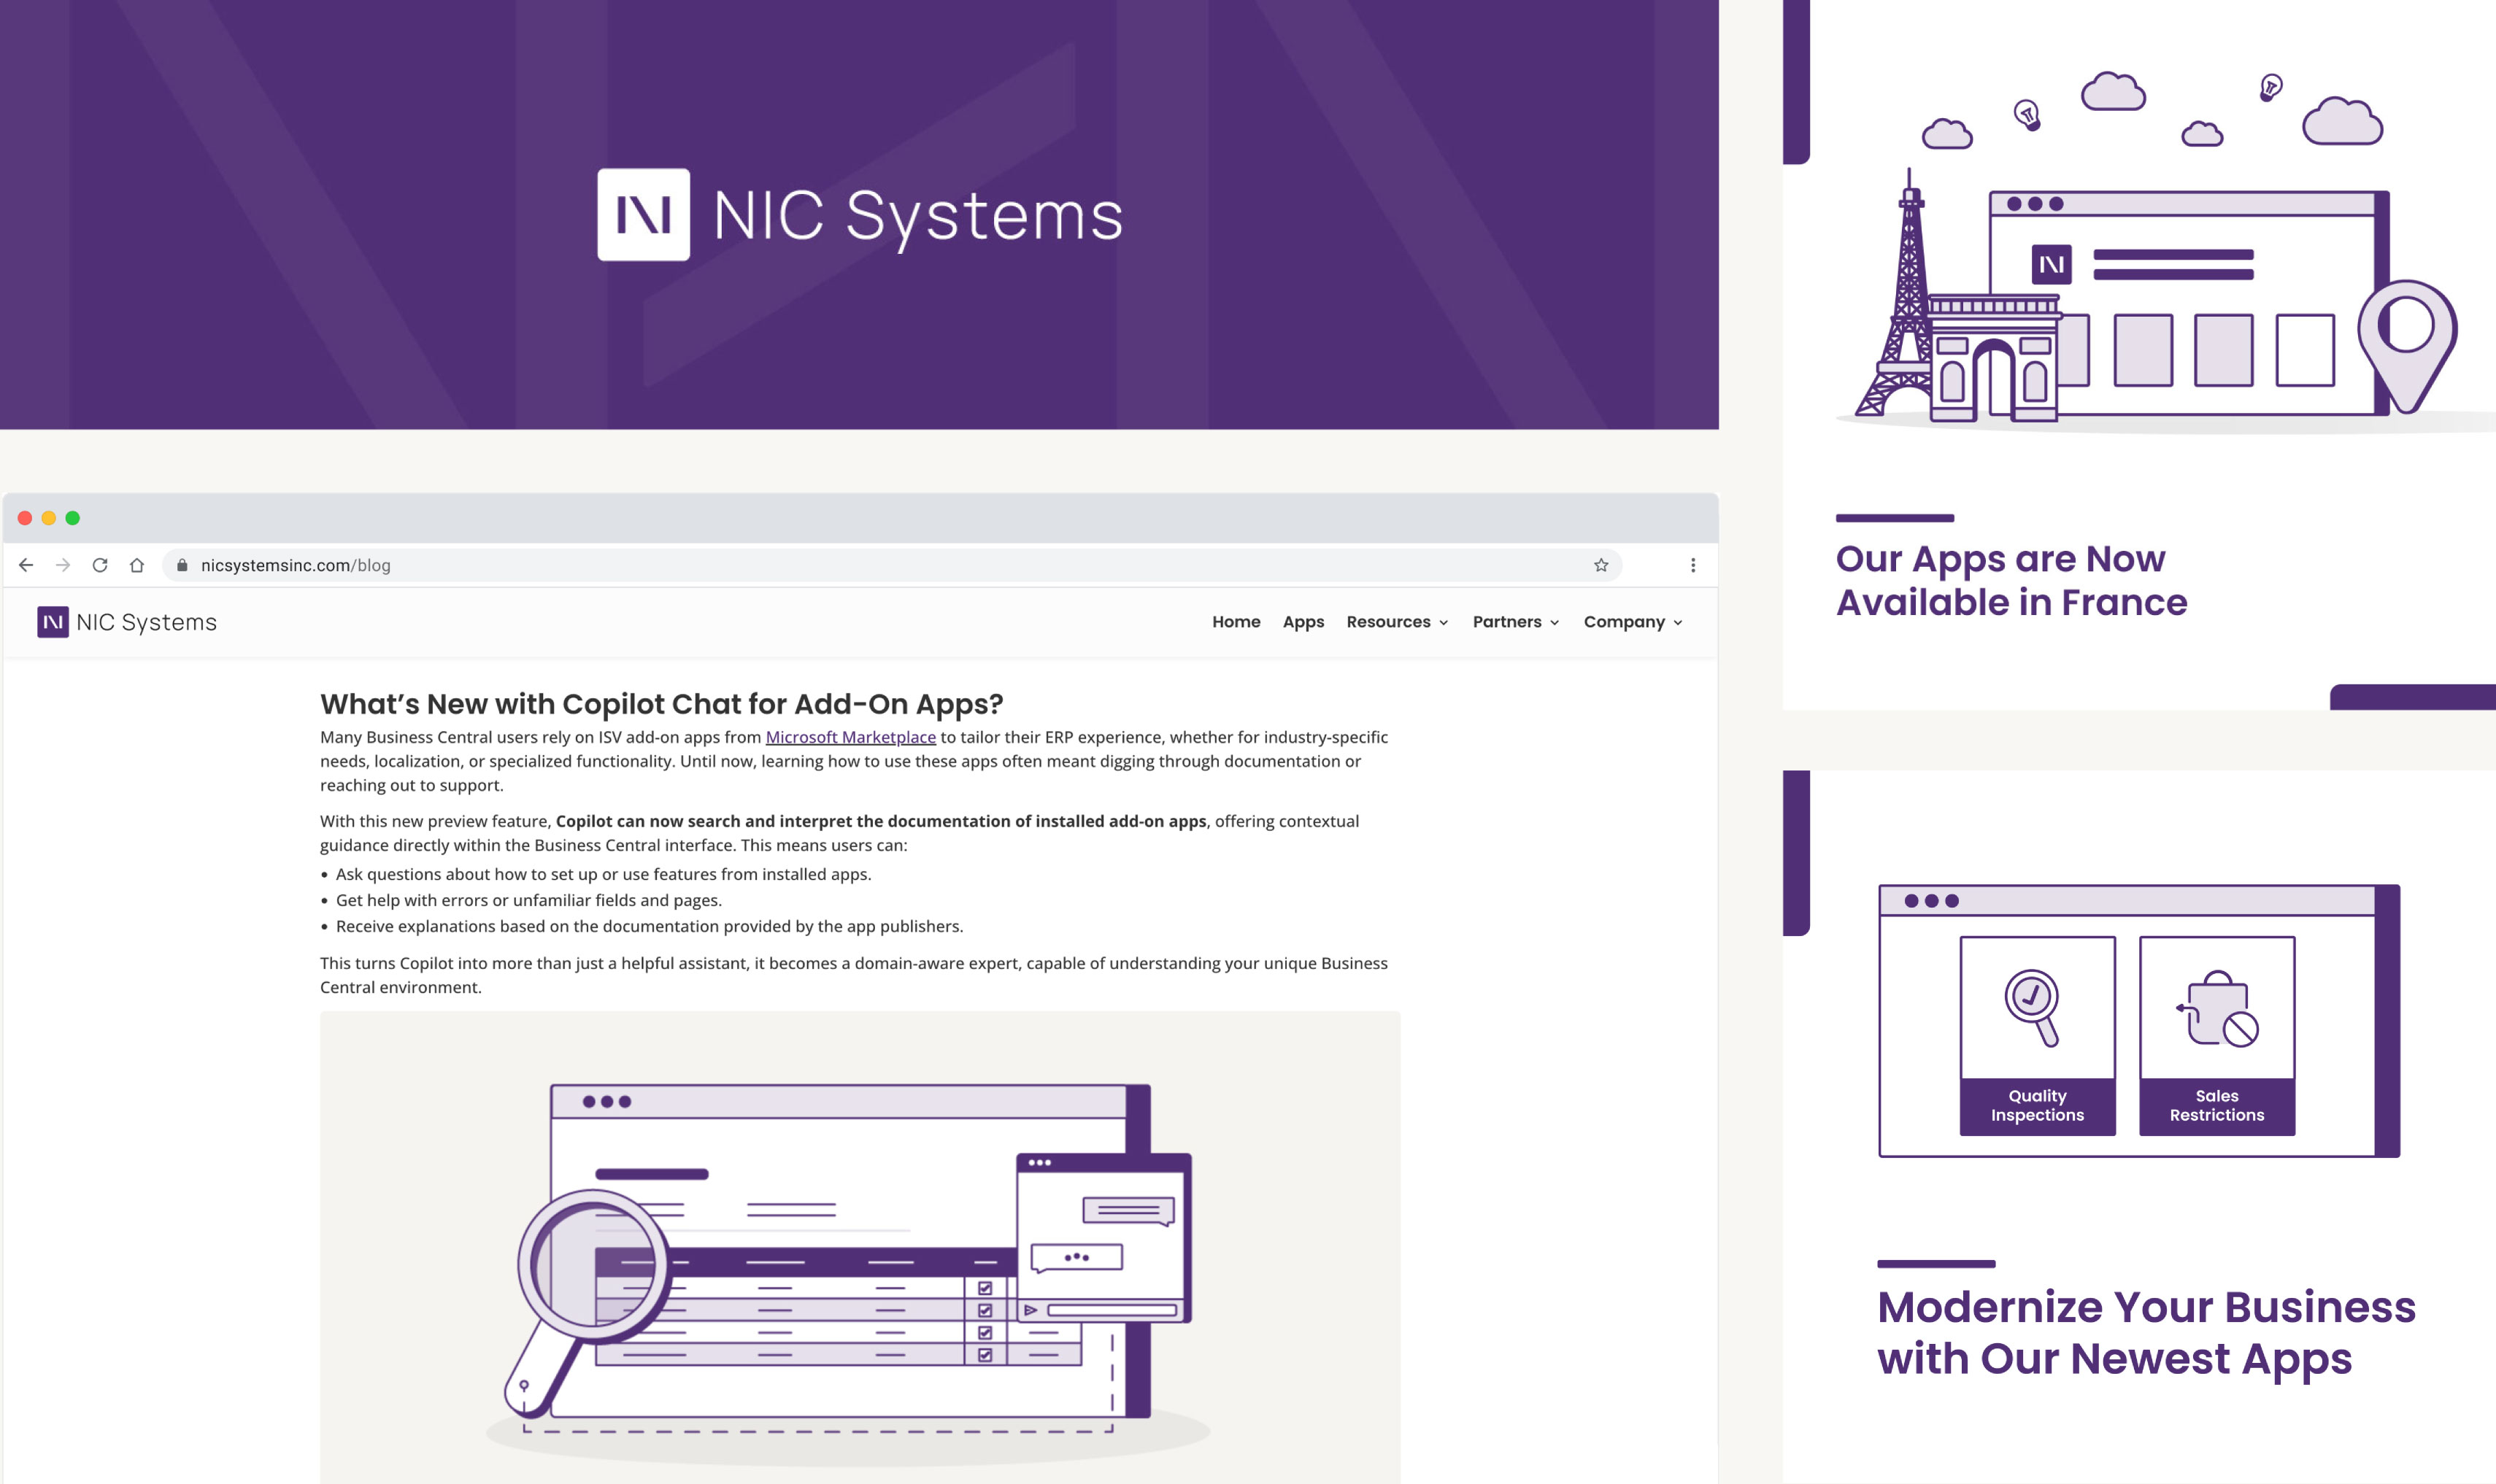Image resolution: width=2496 pixels, height=1484 pixels.
Task: Open the browser three-dot menu
Action: coord(1693,565)
